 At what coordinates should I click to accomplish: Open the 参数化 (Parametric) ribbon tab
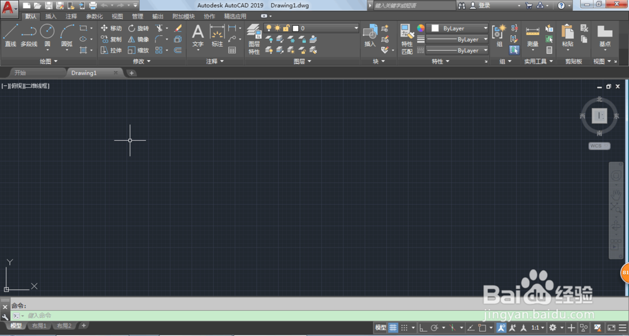94,16
